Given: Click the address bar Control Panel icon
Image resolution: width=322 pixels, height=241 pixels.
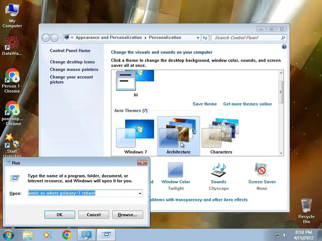Looking at the screenshot, I should [x=67, y=38].
